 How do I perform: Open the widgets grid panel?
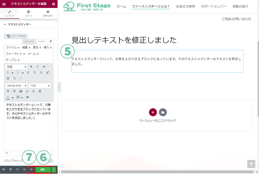53,4
